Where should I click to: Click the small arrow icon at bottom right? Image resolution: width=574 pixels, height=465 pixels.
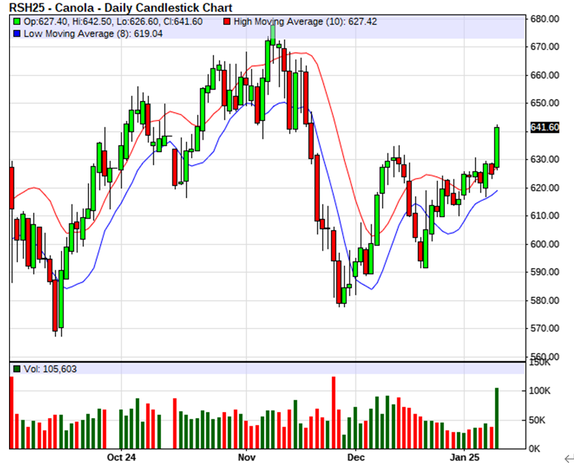tap(568, 457)
